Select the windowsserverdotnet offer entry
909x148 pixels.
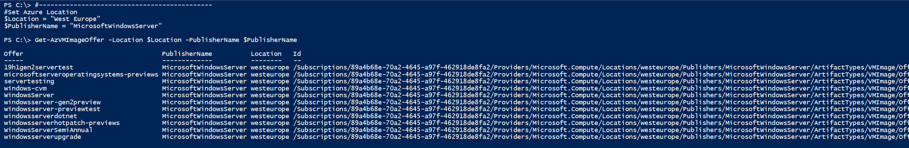tap(41, 116)
